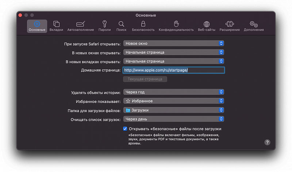This screenshot has height=172, width=292.
Task: Open the Основные gear icon pane
Action: coord(37,26)
